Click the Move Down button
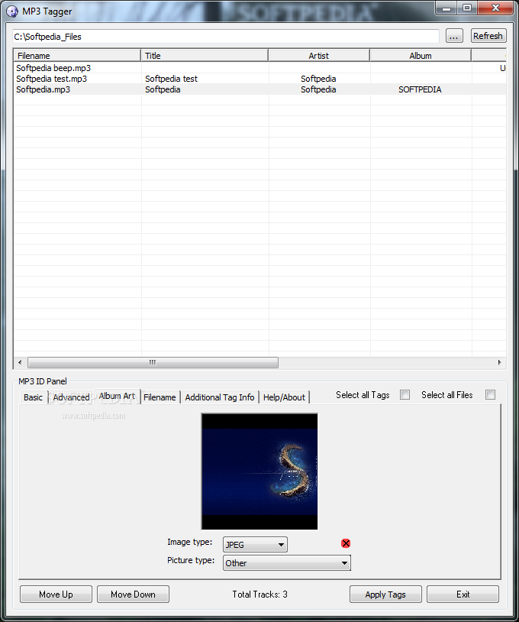Image resolution: width=519 pixels, height=622 pixels. [x=133, y=594]
